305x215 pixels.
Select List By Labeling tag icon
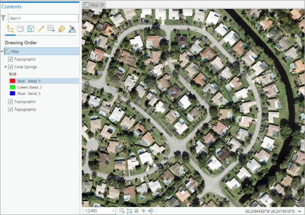62,29
